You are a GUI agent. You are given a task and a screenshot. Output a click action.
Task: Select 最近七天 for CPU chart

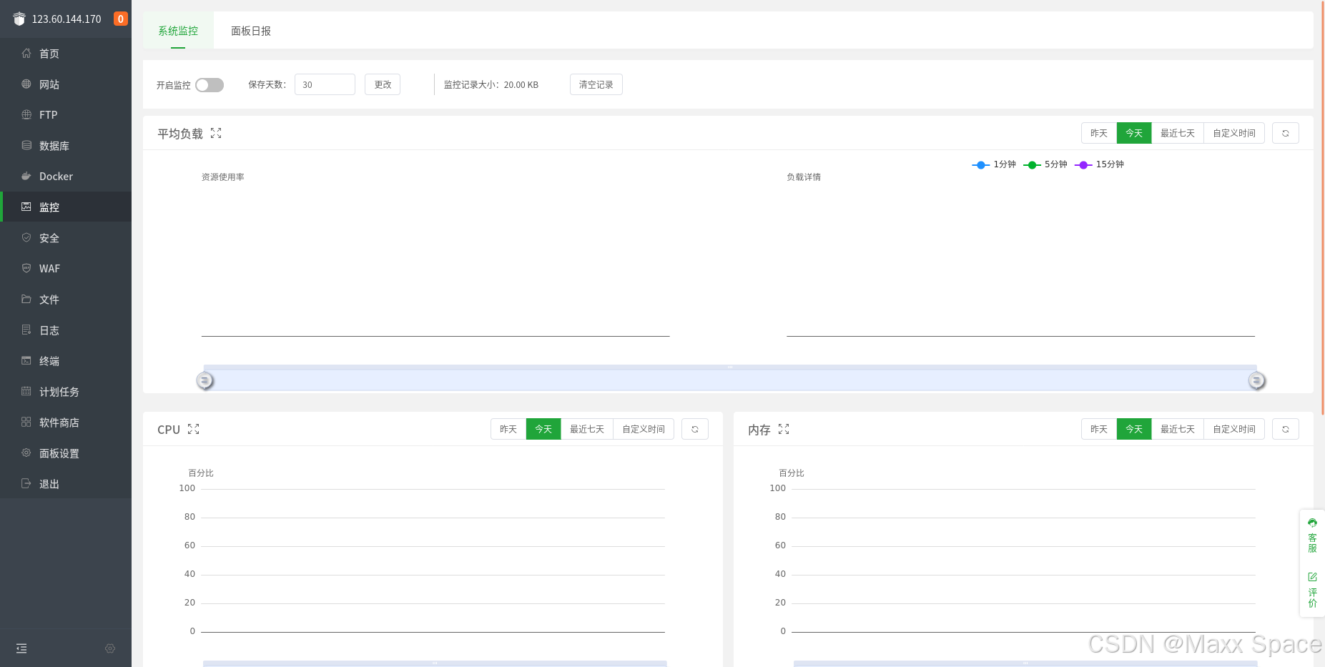click(587, 429)
